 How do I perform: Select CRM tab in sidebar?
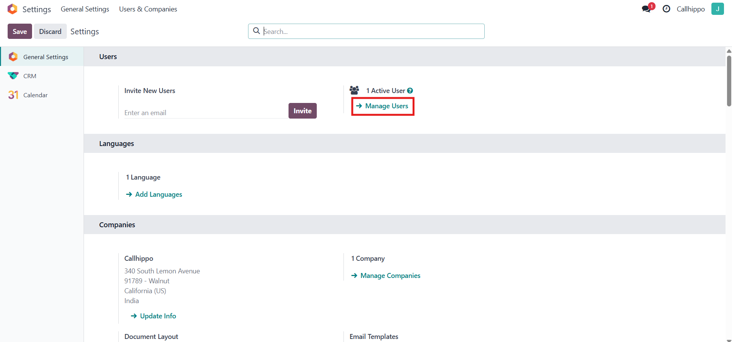(x=42, y=76)
